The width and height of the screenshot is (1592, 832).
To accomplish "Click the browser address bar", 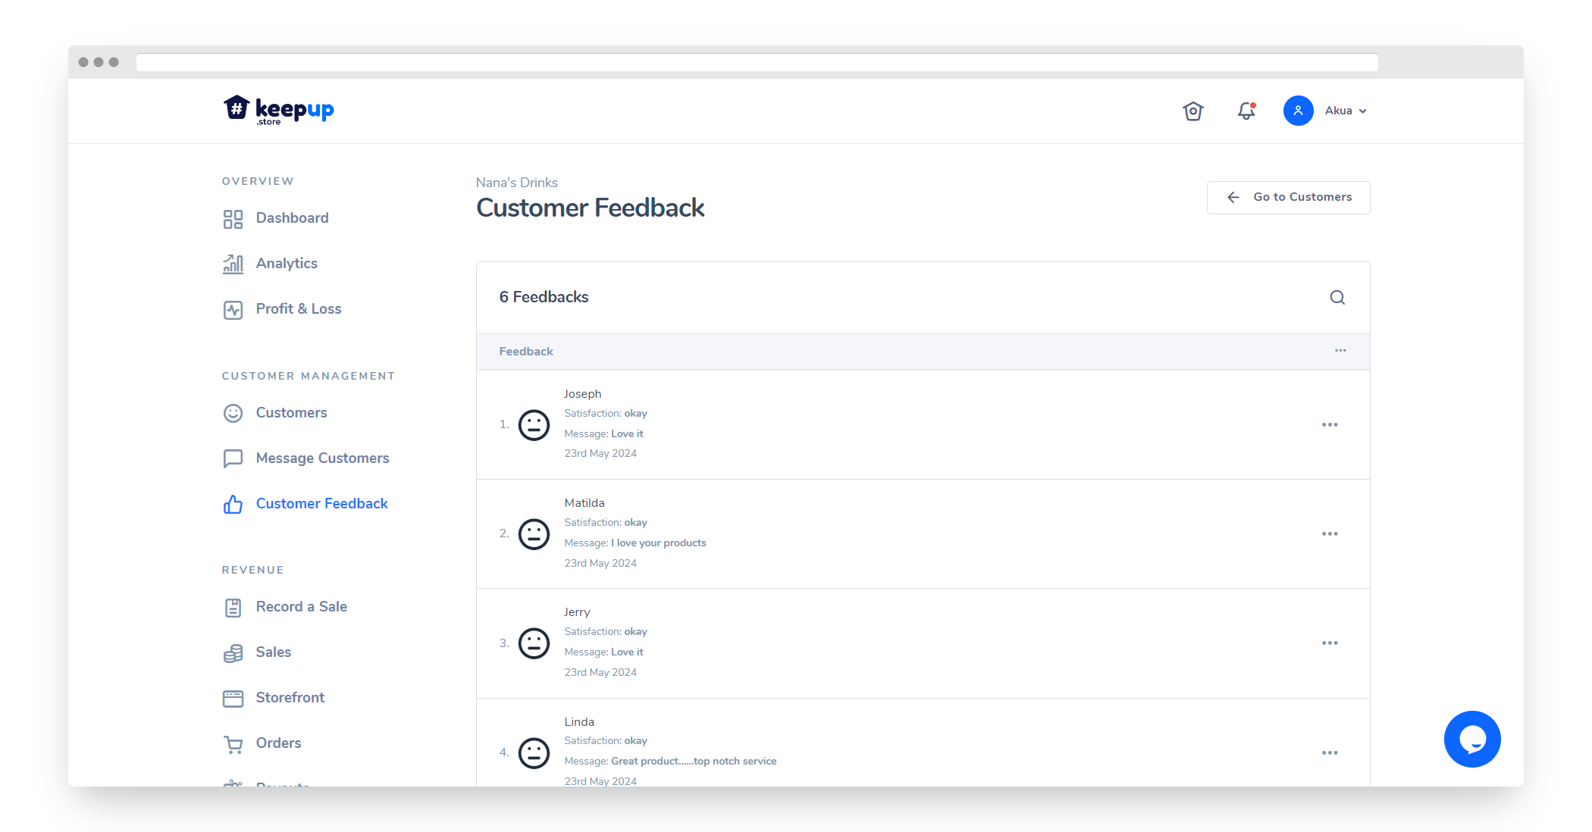I will pyautogui.click(x=757, y=62).
